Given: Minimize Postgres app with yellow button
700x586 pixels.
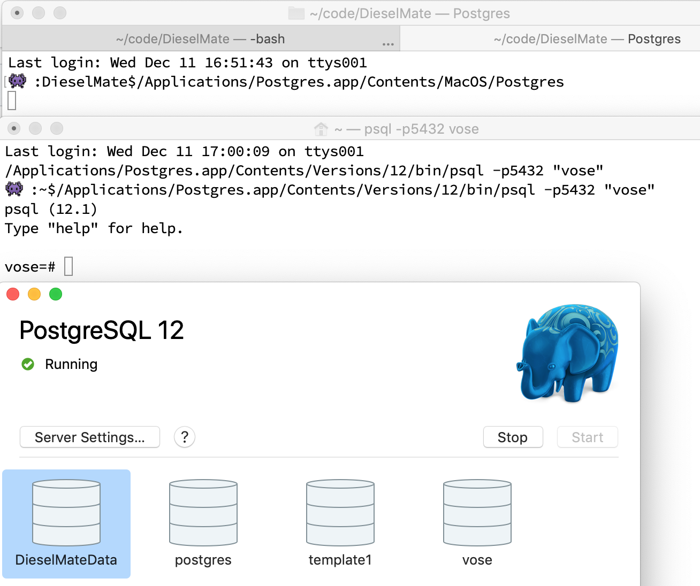Looking at the screenshot, I should [x=34, y=294].
